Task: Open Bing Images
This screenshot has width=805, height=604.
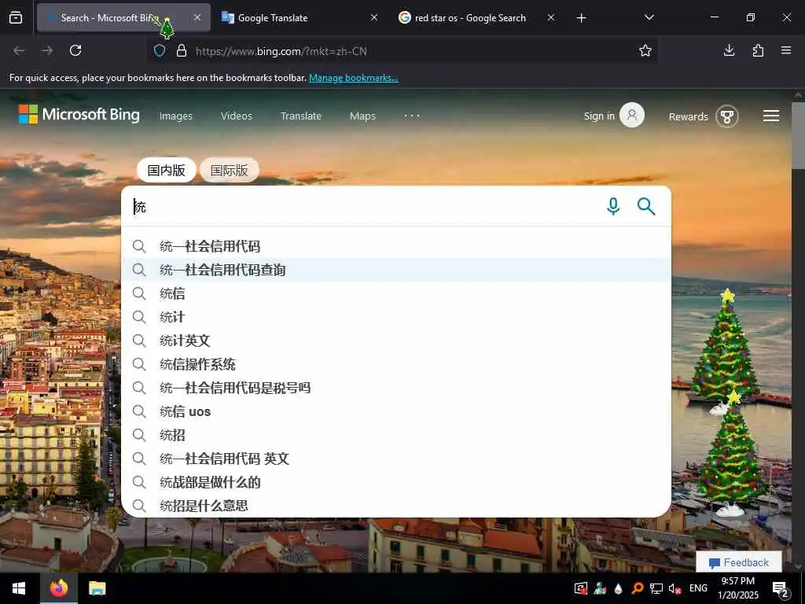Action: (x=176, y=116)
